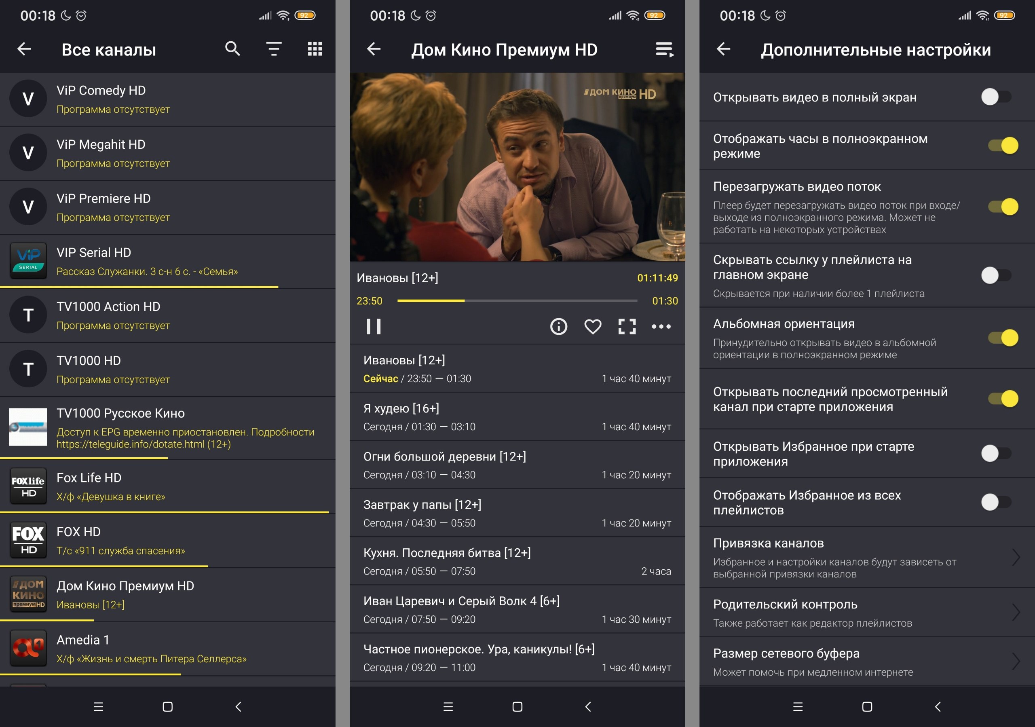
Task: Toggle Открывать последний просмотренный канал switch
Action: [1003, 398]
